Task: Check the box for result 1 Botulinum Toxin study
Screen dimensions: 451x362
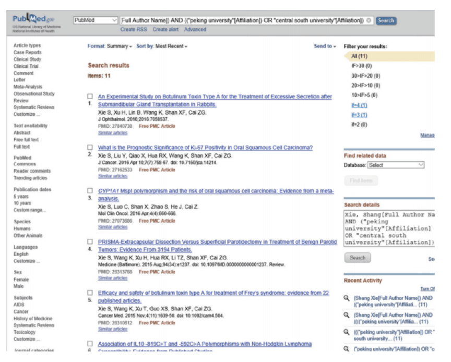Action: [90, 96]
